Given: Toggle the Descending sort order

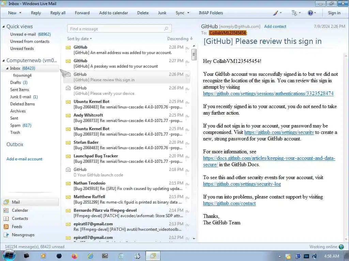Looking at the screenshot, I should (180, 39).
